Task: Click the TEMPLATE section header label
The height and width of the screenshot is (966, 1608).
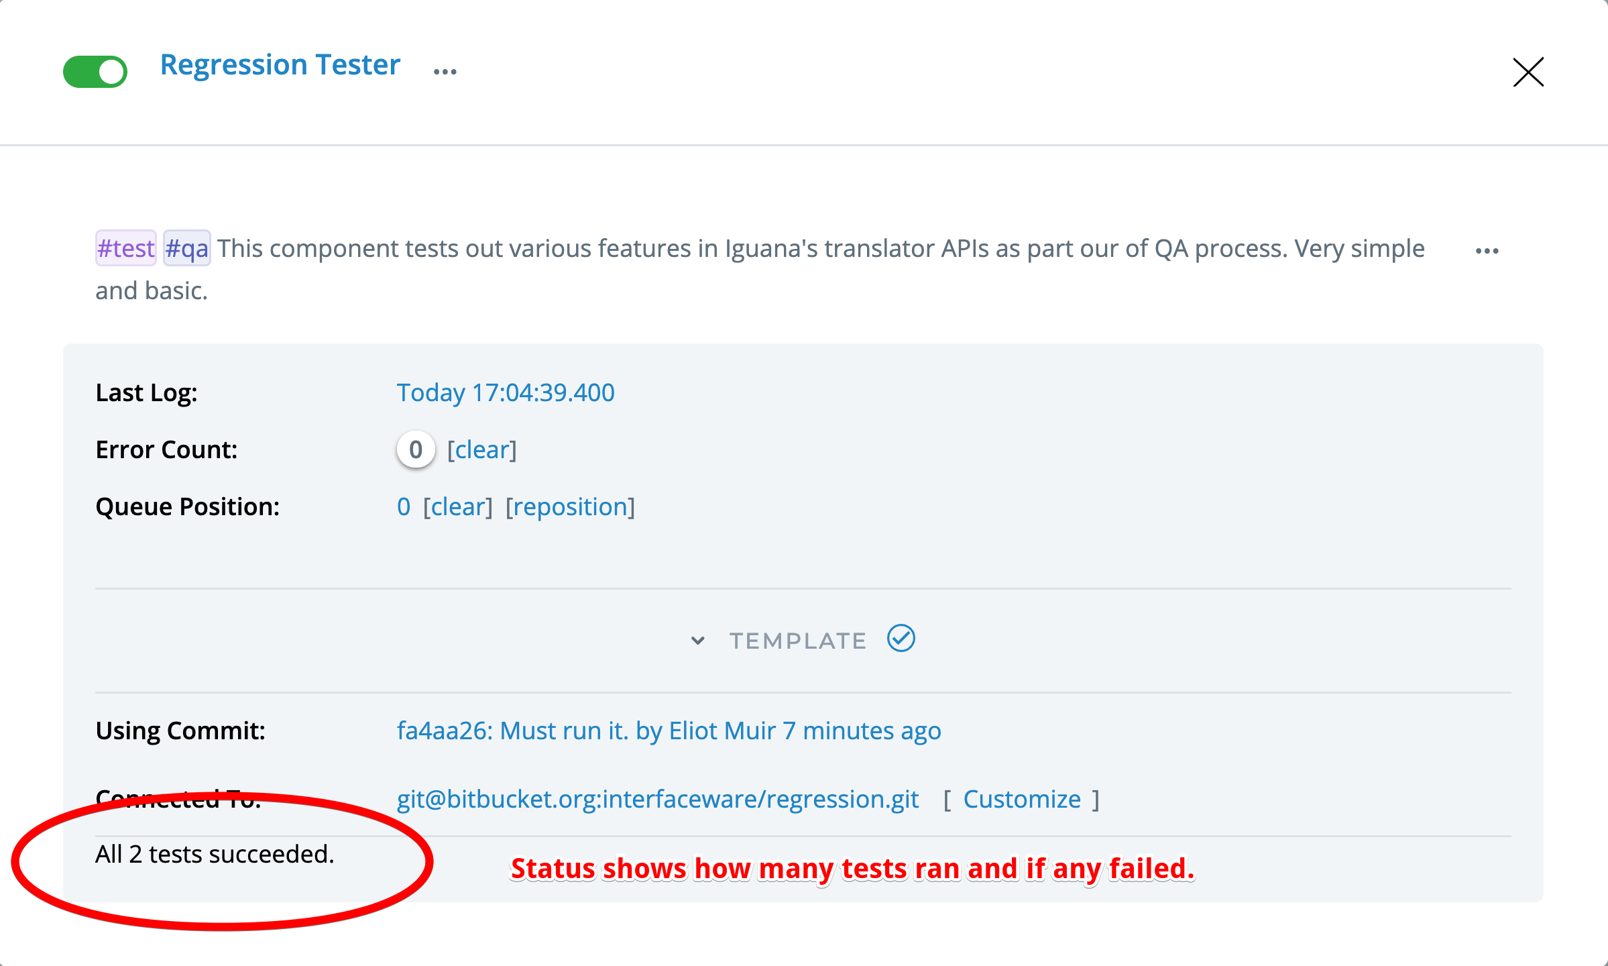Action: pos(798,641)
